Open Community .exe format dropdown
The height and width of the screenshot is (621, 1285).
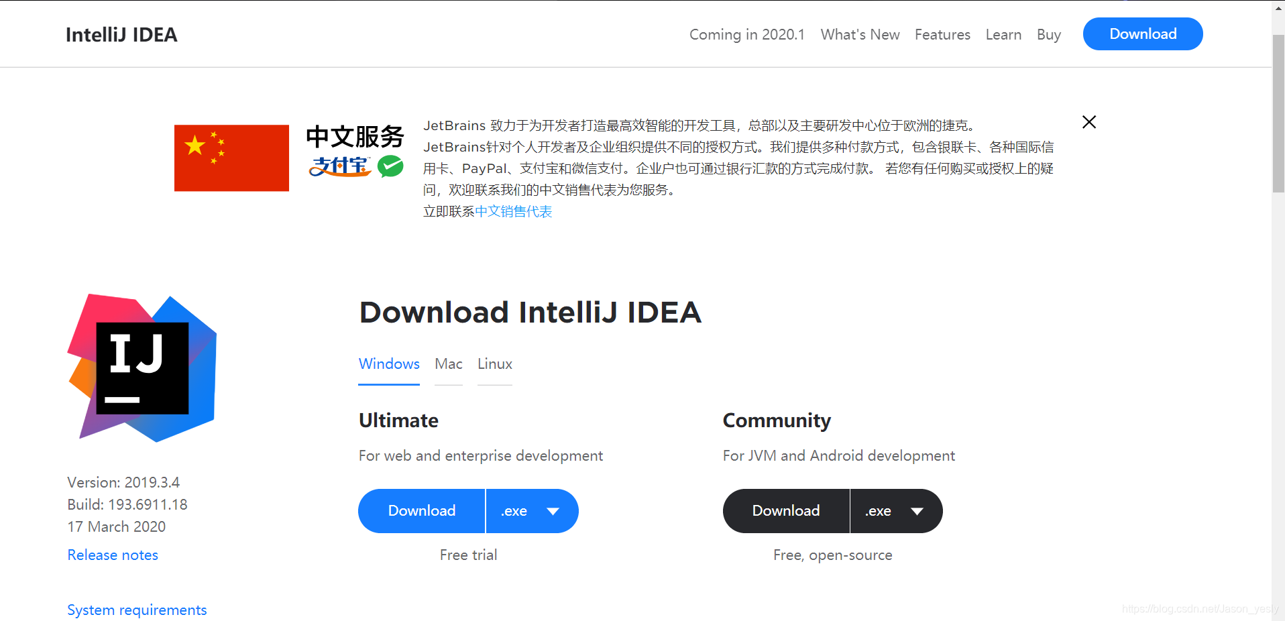point(896,511)
